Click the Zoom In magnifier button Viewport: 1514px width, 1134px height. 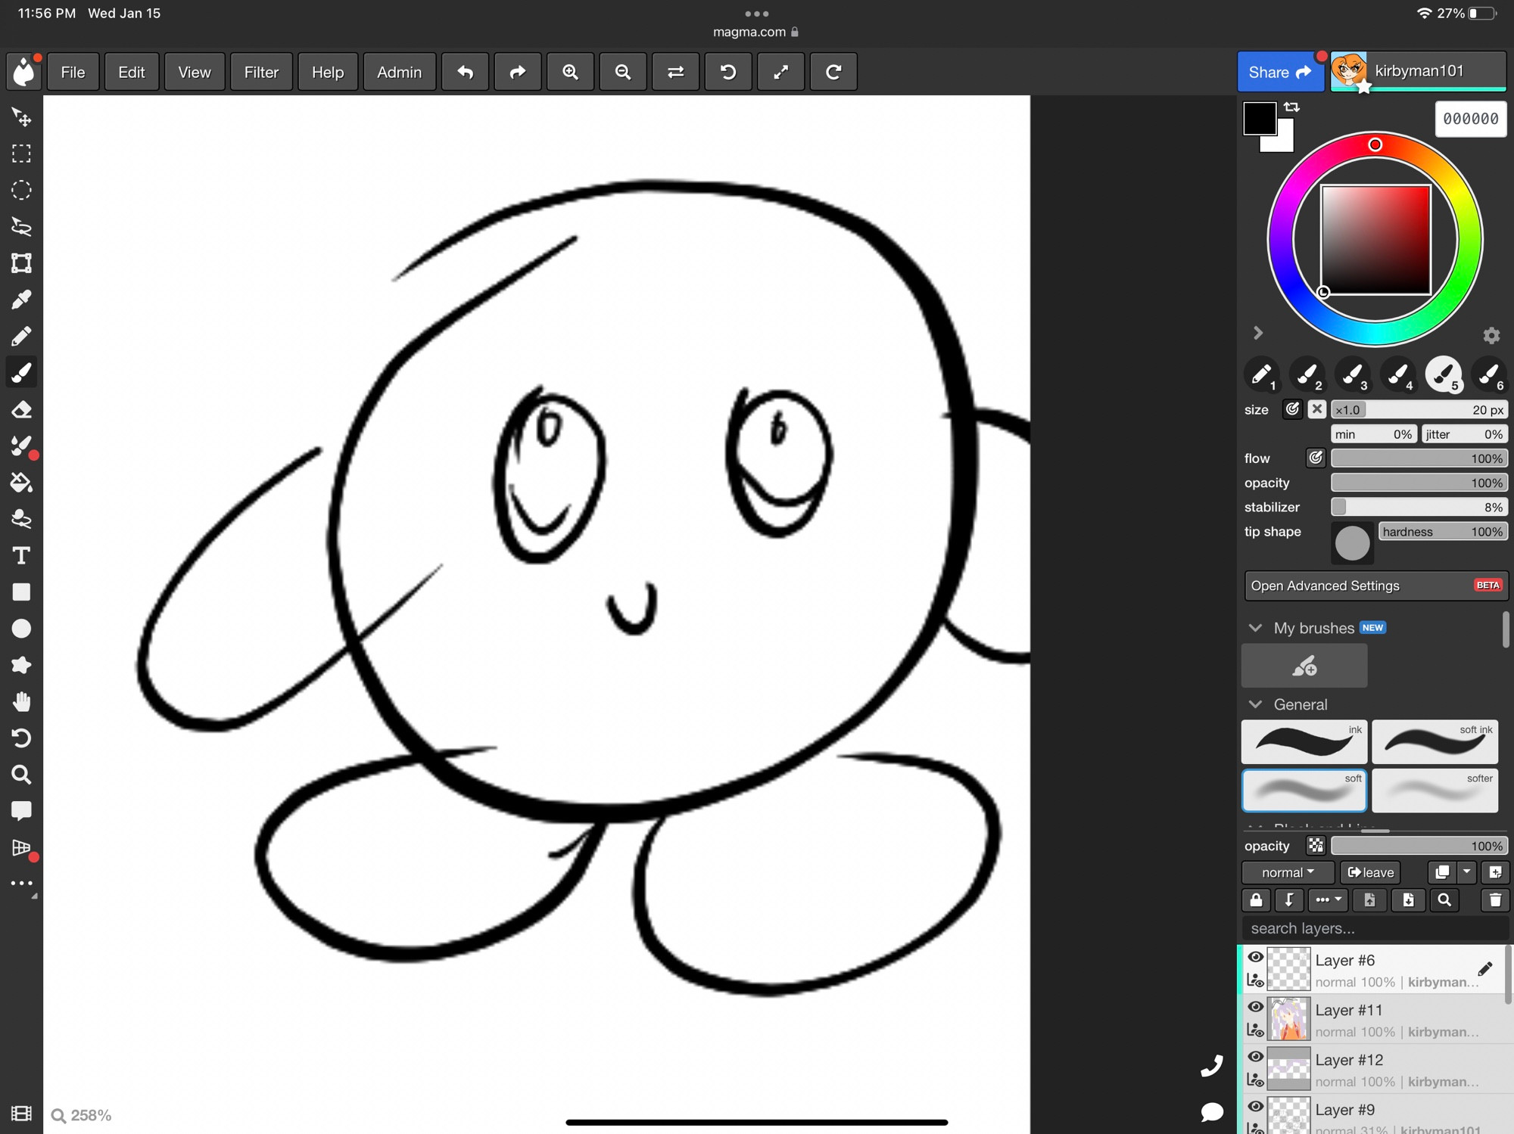tap(570, 72)
